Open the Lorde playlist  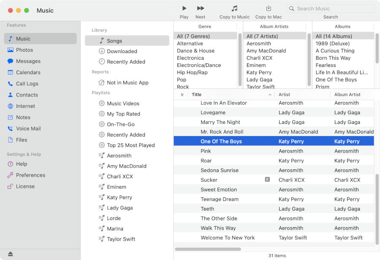(x=127, y=218)
